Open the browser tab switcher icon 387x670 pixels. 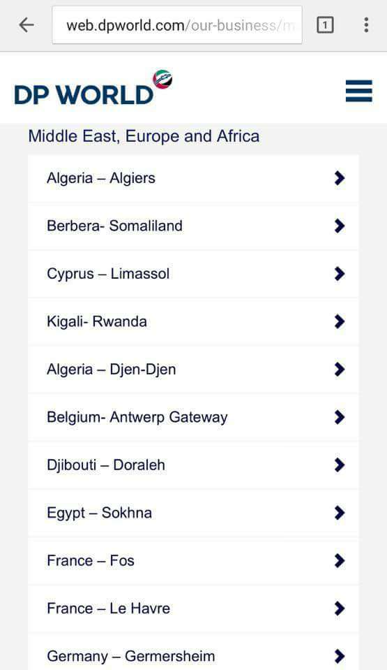click(325, 26)
